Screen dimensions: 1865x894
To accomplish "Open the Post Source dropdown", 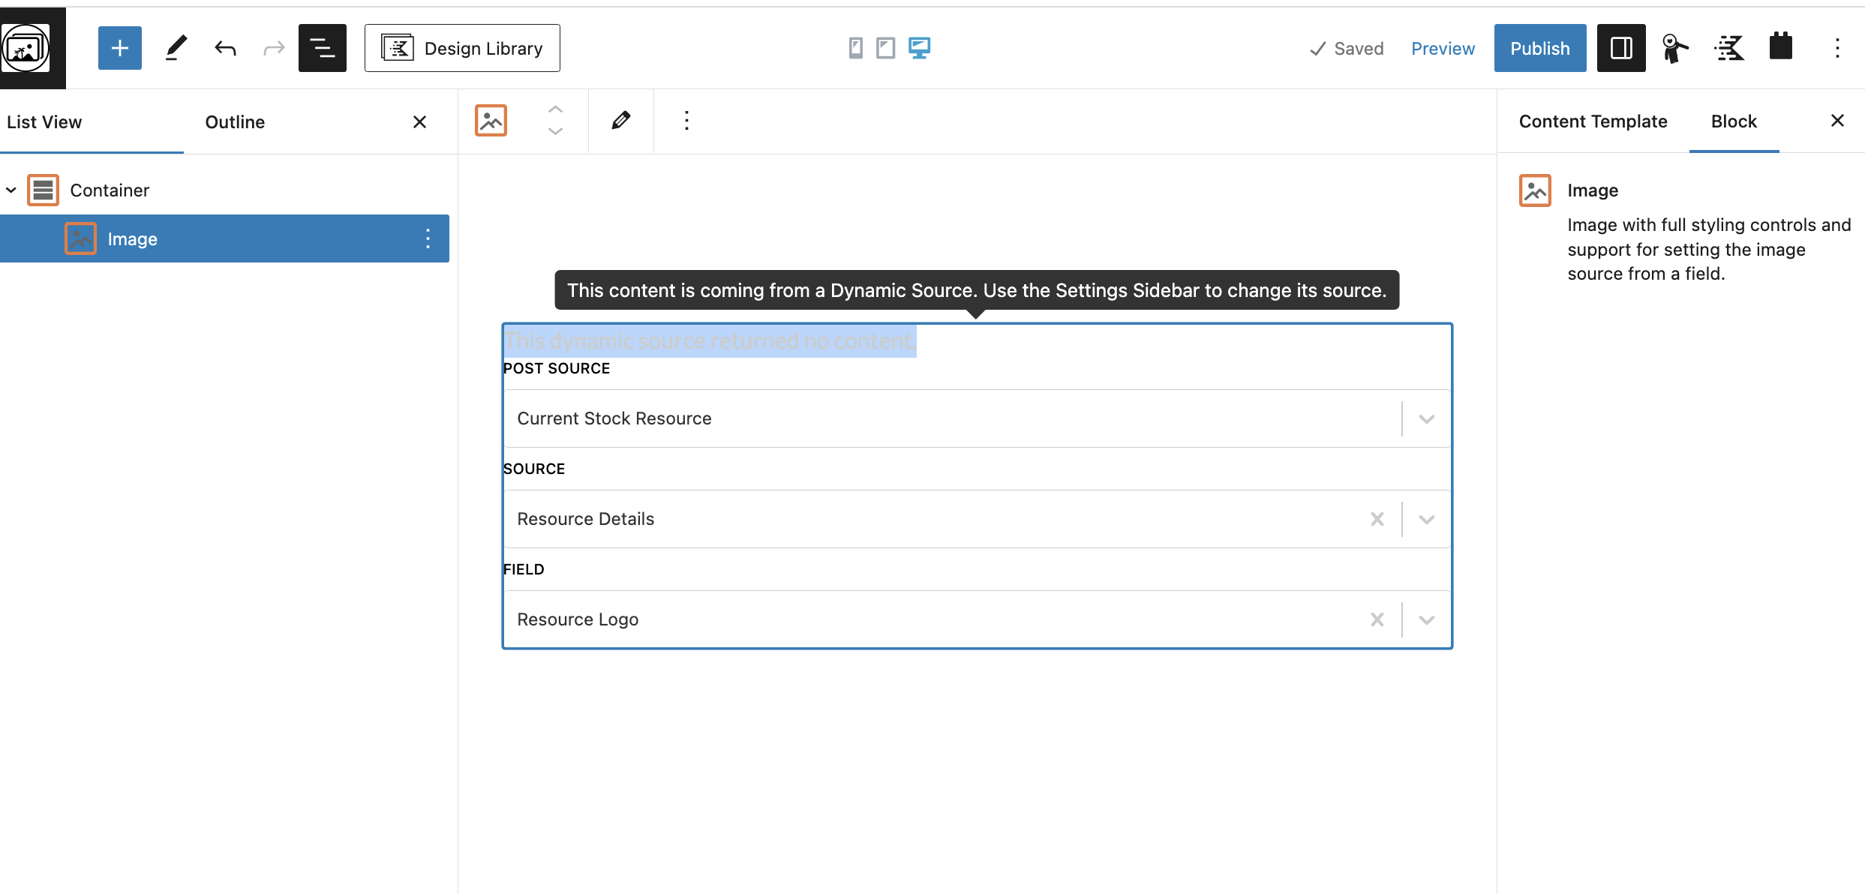I will [977, 418].
